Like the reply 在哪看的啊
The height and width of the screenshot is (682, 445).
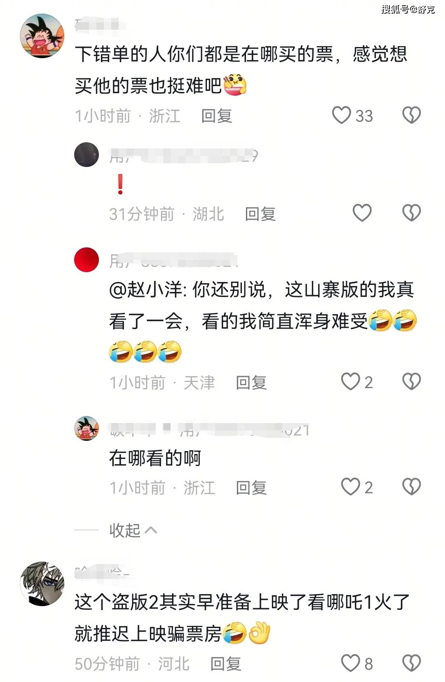pyautogui.click(x=351, y=487)
